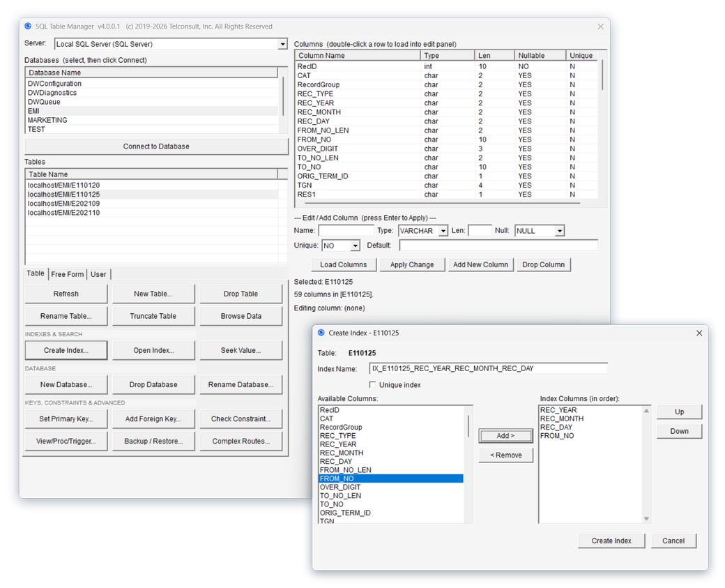The width and height of the screenshot is (725, 588).
Task: Click the Default value input field
Action: (498, 246)
